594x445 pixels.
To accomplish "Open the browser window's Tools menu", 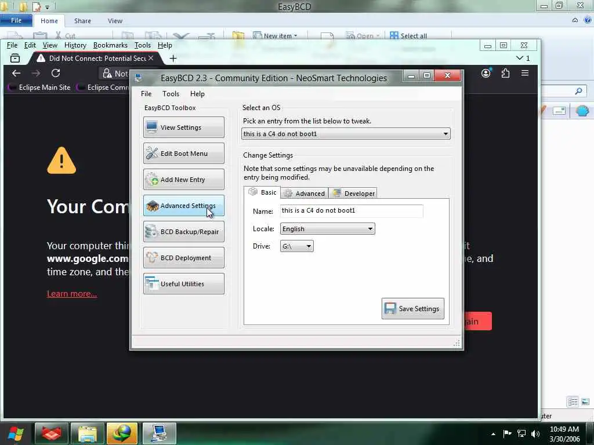I will pos(143,45).
